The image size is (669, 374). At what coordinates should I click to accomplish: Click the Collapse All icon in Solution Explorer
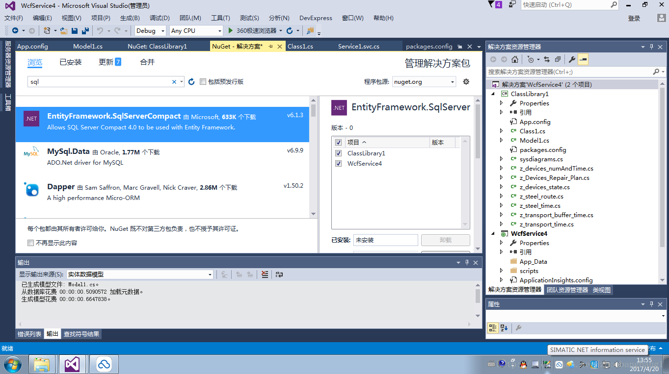click(558, 59)
